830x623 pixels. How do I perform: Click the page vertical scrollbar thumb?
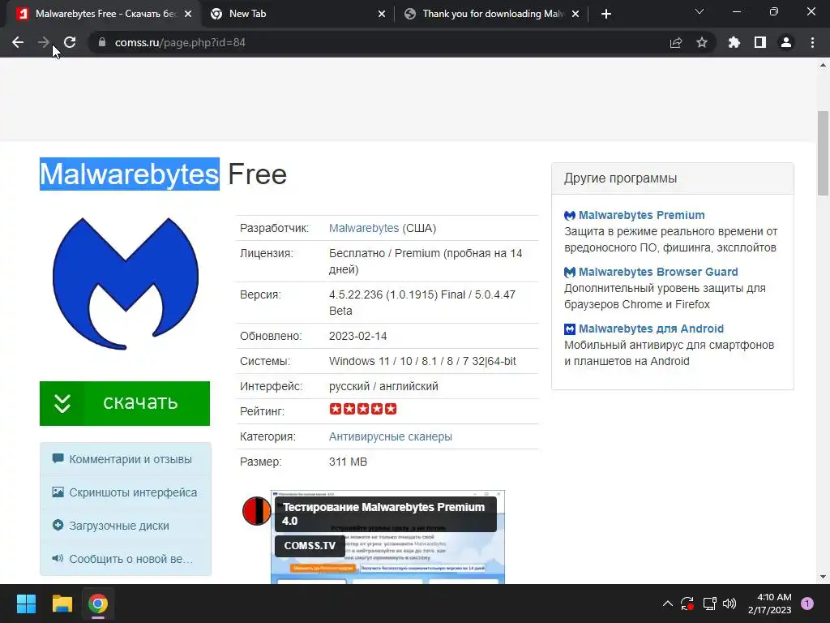click(823, 153)
